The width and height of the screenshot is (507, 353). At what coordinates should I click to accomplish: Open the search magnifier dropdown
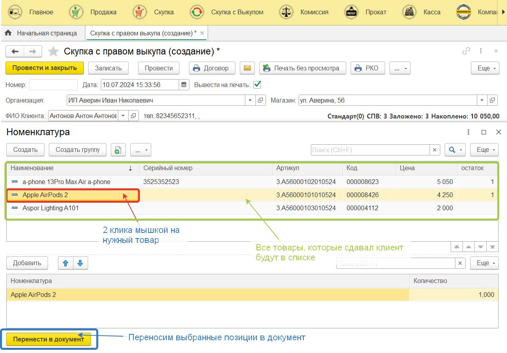[x=455, y=150]
